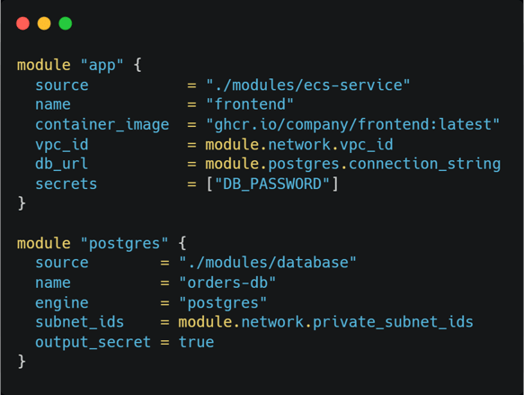Image resolution: width=524 pixels, height=395 pixels.
Task: Click the subnet_ids attribute key
Action: pyautogui.click(x=79, y=322)
